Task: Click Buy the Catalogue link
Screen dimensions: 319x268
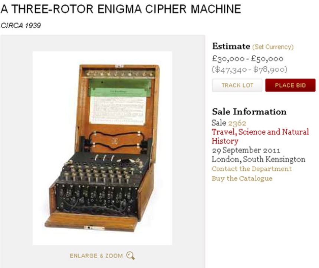Action: point(242,178)
